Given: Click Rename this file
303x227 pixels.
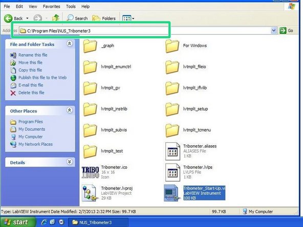Looking at the screenshot, I should [x=33, y=55].
